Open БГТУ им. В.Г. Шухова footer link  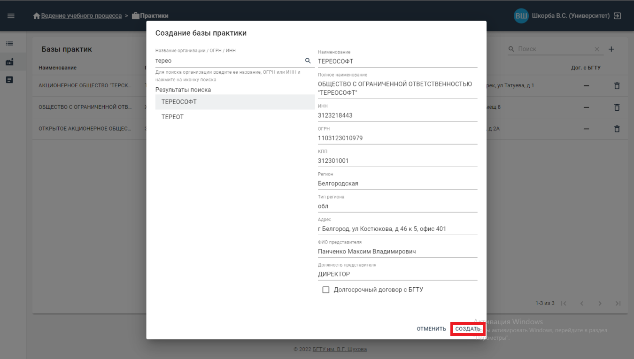[x=340, y=349]
